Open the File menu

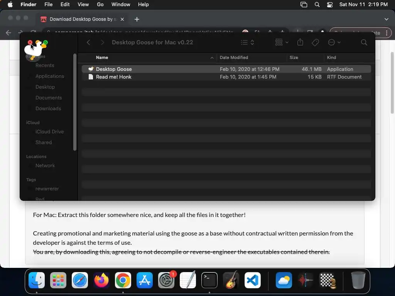[x=48, y=5]
